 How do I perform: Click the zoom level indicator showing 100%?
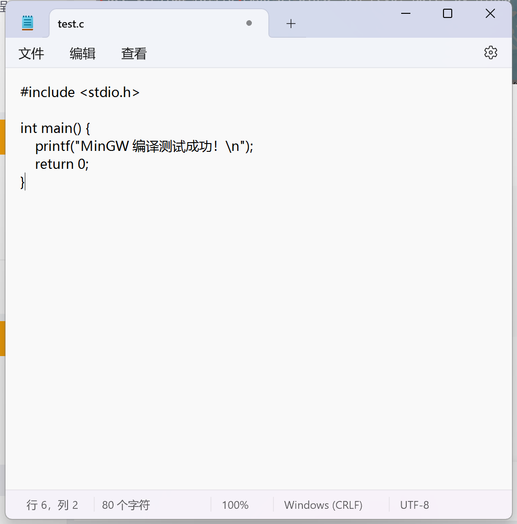235,505
